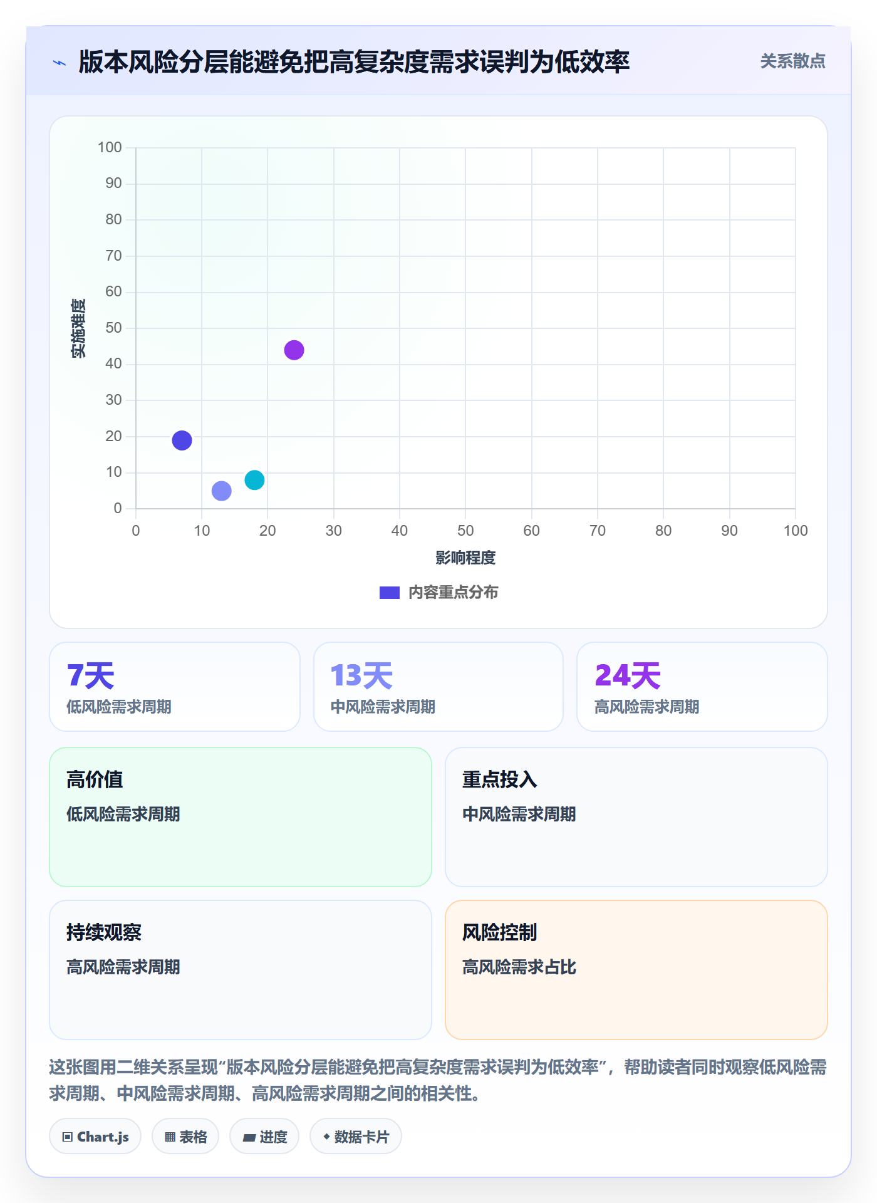The height and width of the screenshot is (1203, 877).
Task: Select the 高价值 quadrant card
Action: click(x=241, y=817)
